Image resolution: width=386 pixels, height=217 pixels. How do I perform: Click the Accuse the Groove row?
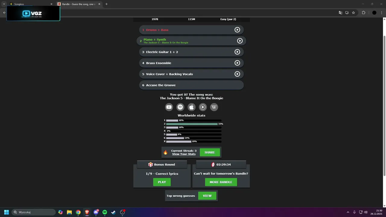pyautogui.click(x=191, y=85)
